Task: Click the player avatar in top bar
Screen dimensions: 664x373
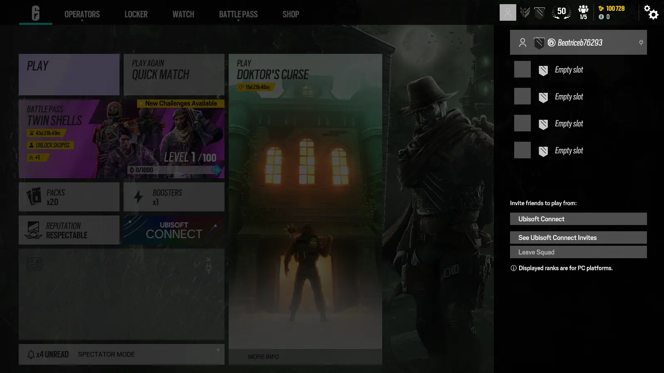Action: point(508,12)
